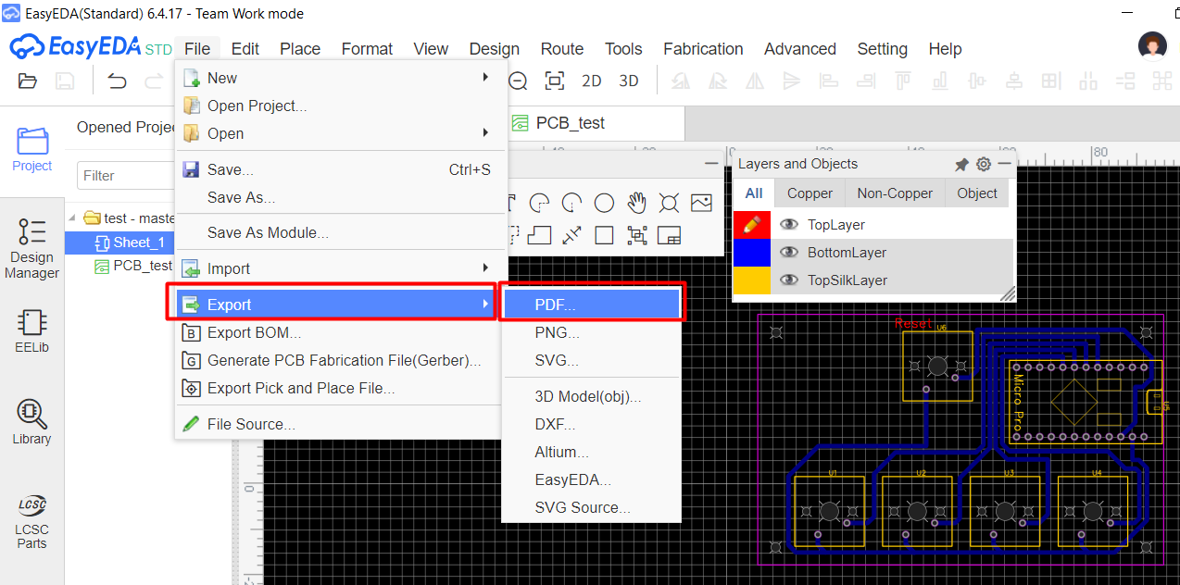This screenshot has height=585, width=1180.
Task: Click the Flip Horizontal toolbar icon
Action: [x=755, y=81]
